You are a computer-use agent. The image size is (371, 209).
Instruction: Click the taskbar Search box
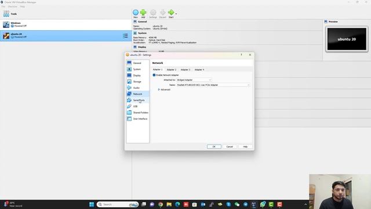[118, 204]
